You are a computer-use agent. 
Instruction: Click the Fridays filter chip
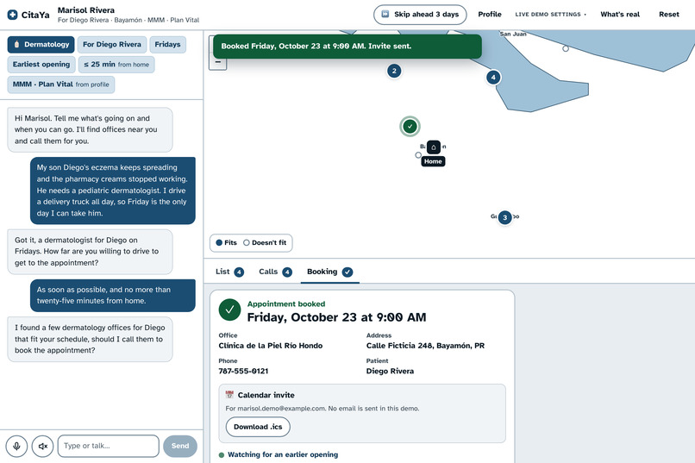[x=167, y=44]
